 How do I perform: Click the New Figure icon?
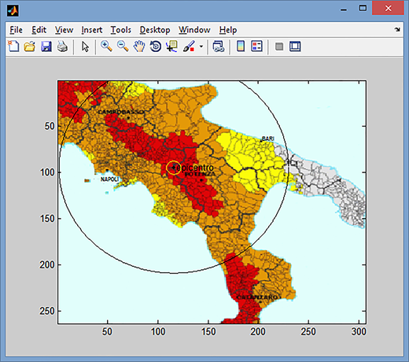click(x=13, y=46)
